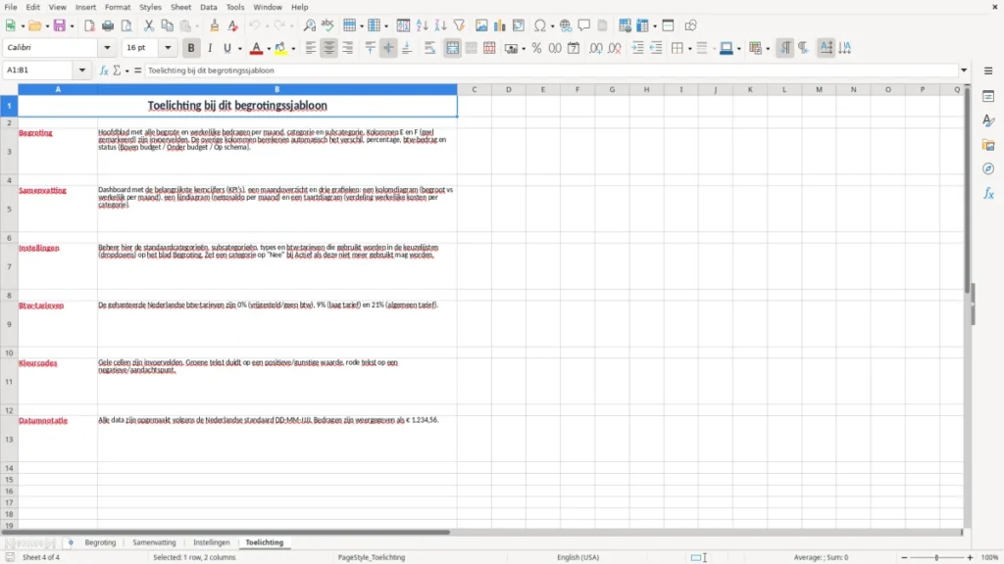Click the Format as Percent icon
The image size is (1004, 564).
[x=536, y=48]
